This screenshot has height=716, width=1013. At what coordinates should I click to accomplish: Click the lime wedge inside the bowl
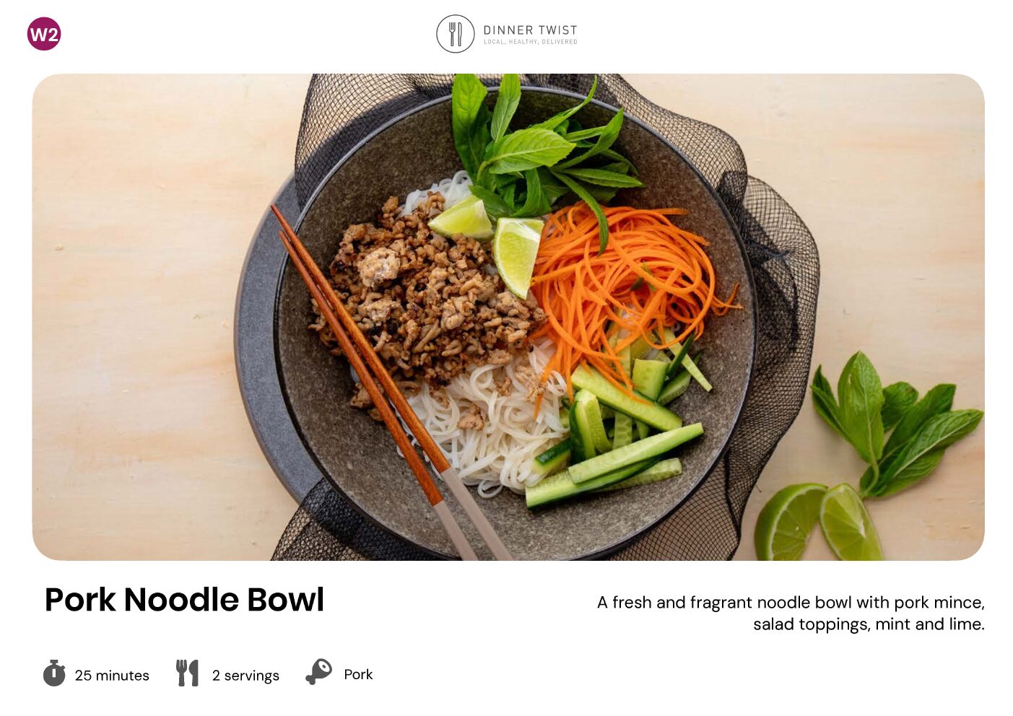(x=516, y=255)
